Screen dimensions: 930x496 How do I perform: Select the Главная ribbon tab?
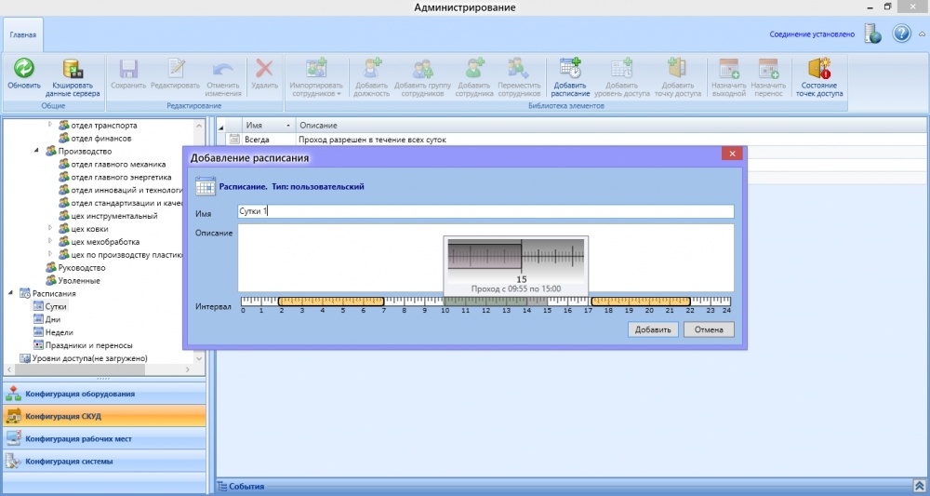point(23,34)
